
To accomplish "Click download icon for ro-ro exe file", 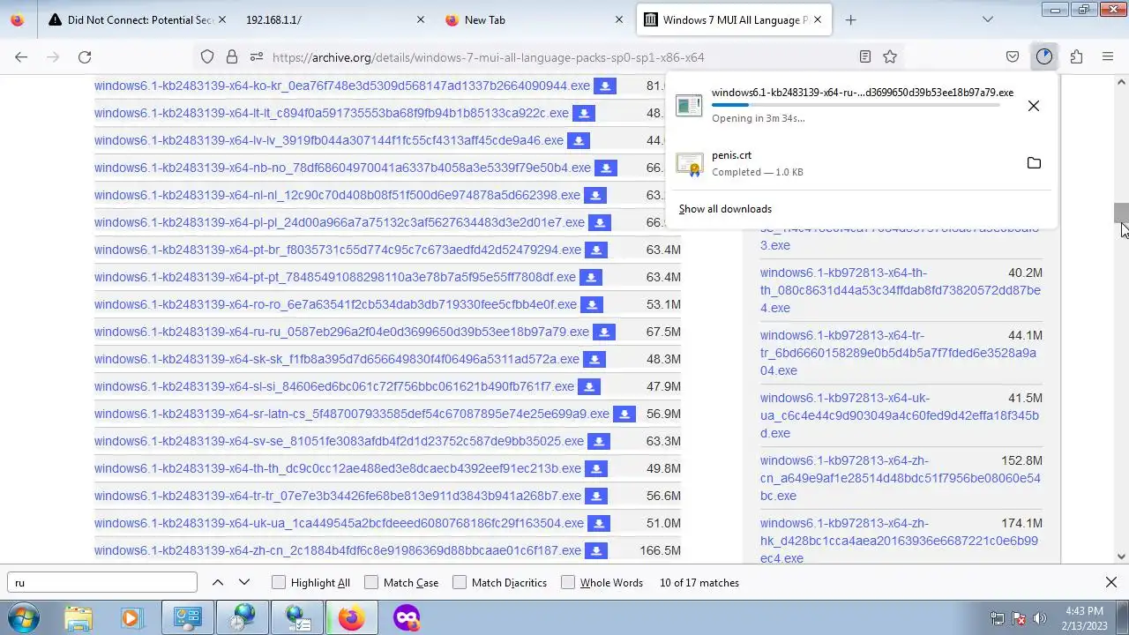I will [x=591, y=305].
